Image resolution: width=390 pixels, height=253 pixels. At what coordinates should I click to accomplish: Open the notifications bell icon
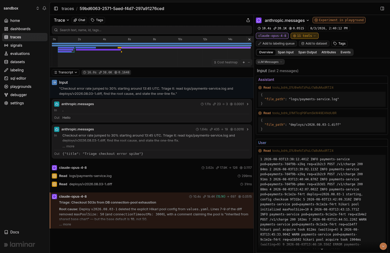click(x=44, y=8)
